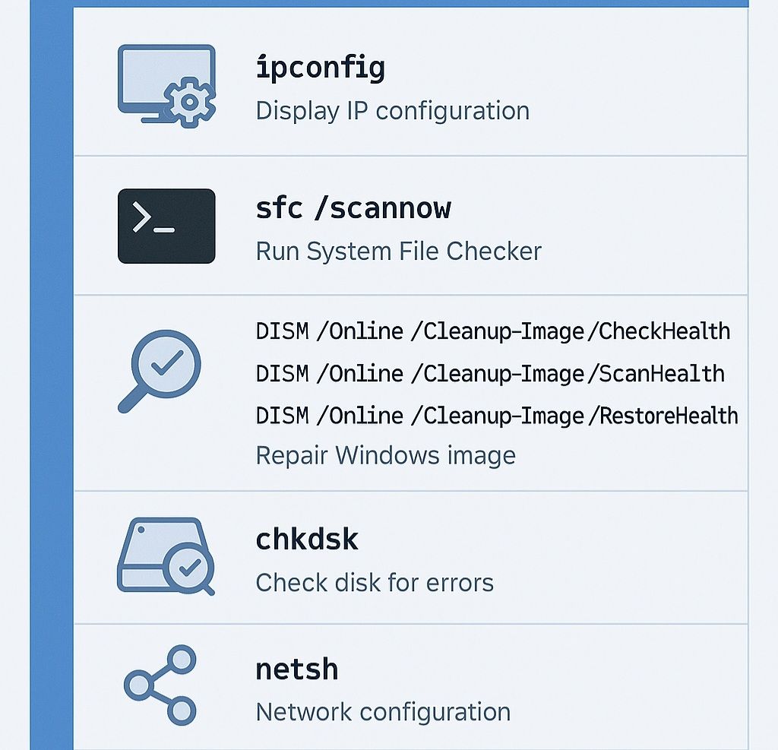
Task: Click the disk drive check chkdsk icon
Action: 166,556
